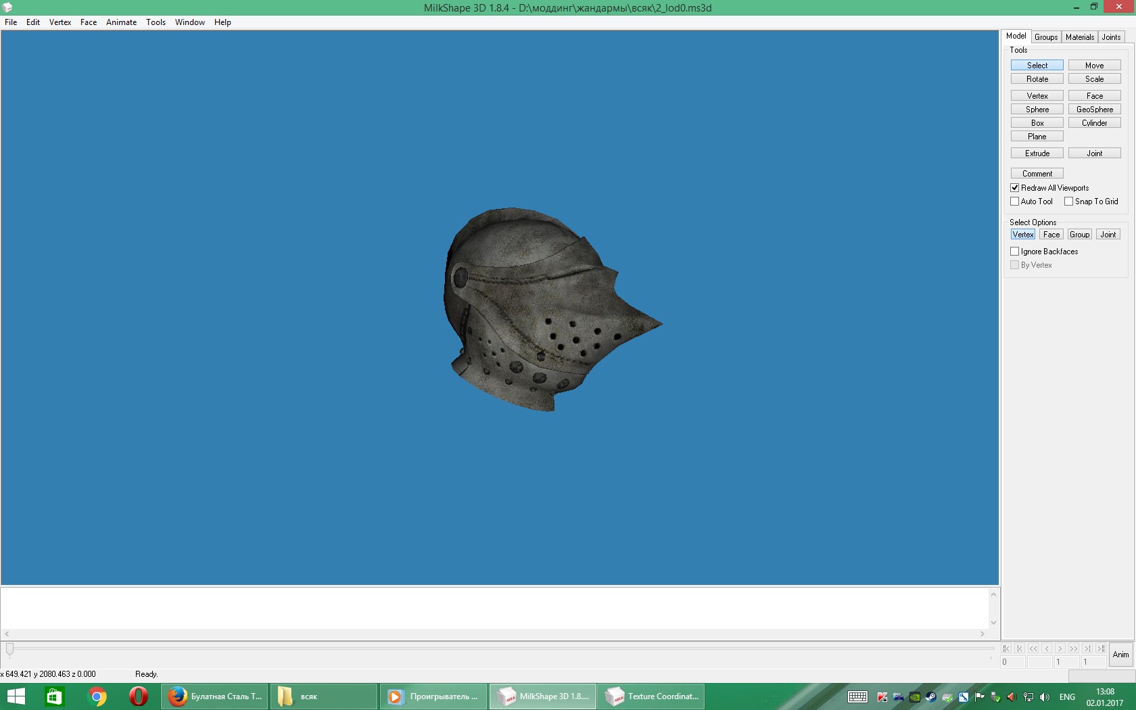
Task: Switch to the Model tab
Action: (1016, 37)
